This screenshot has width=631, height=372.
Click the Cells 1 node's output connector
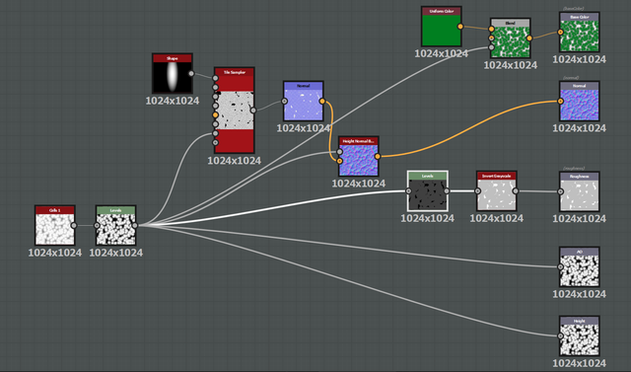[x=74, y=225]
